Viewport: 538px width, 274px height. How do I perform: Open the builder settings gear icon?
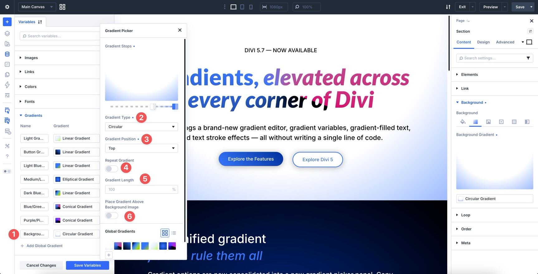[x=7, y=7]
